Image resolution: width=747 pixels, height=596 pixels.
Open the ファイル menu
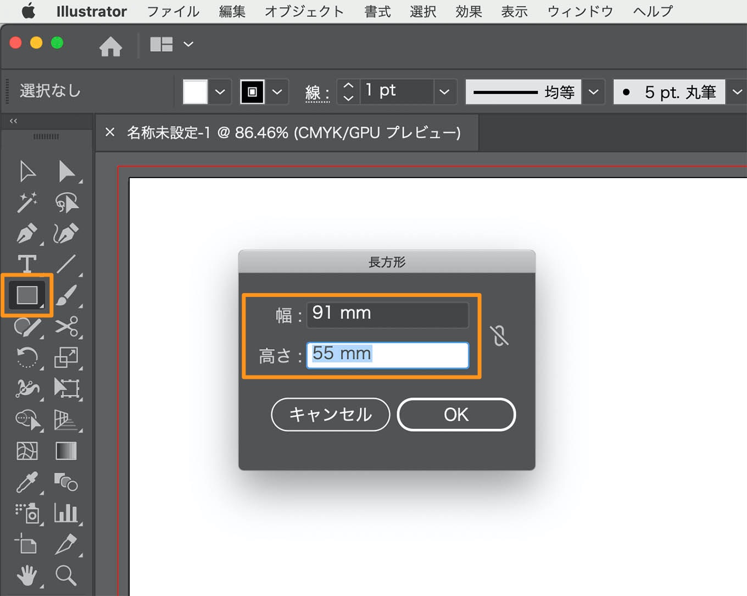pos(173,11)
